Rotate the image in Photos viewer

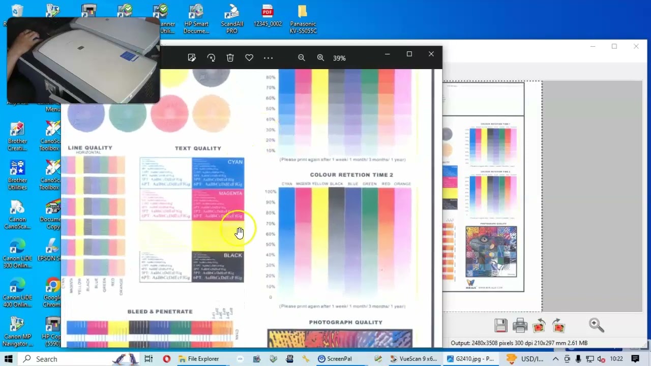click(211, 58)
